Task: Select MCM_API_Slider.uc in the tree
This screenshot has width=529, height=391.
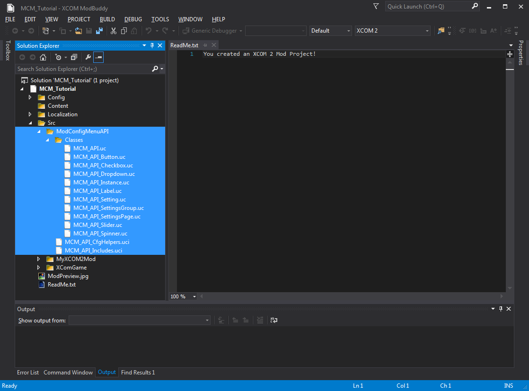Action: [x=98, y=225]
